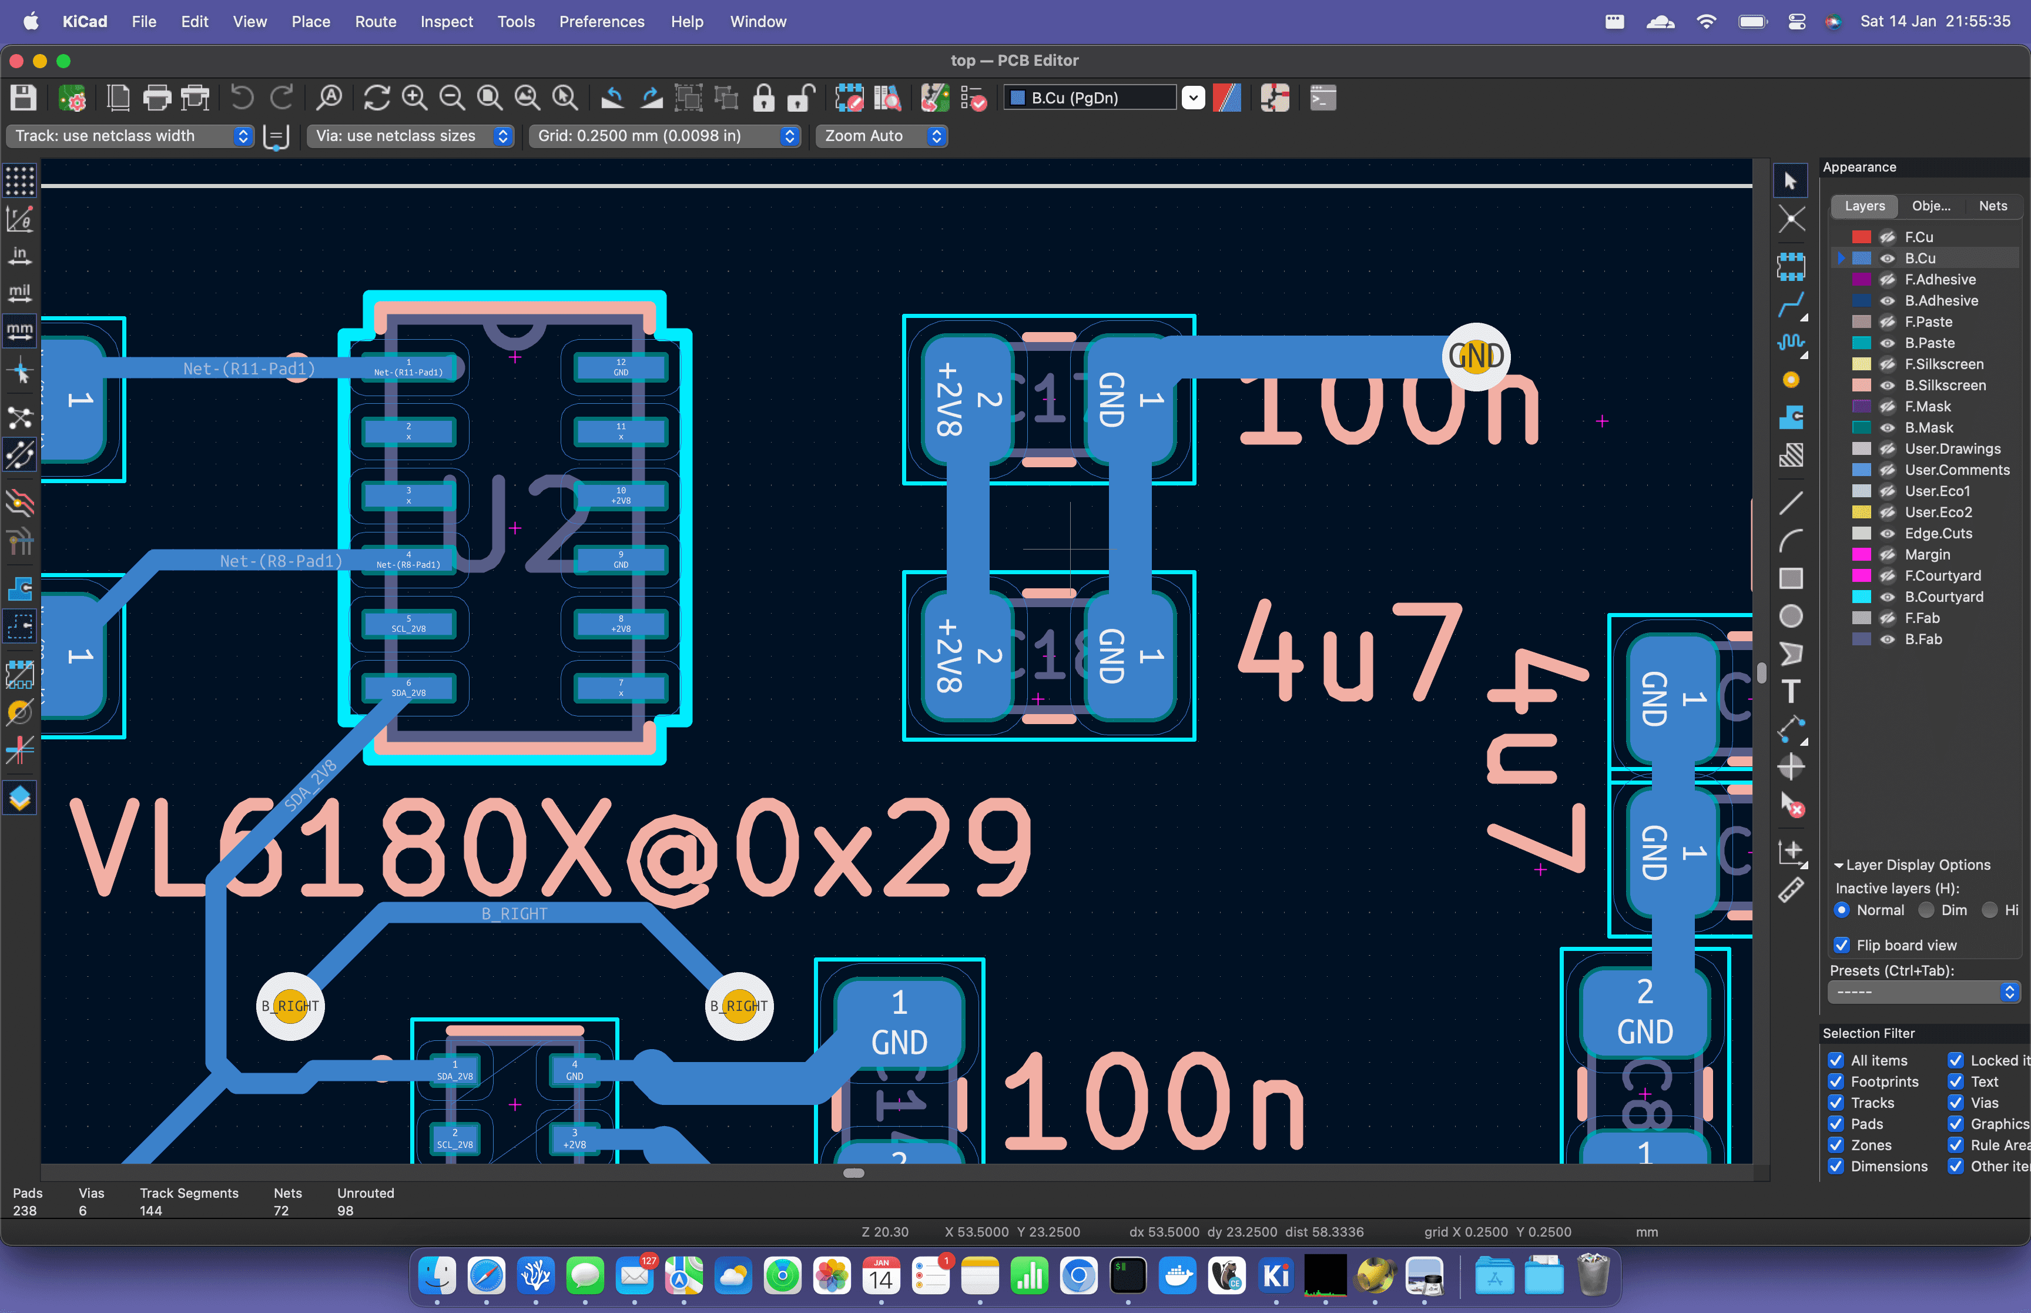Viewport: 2031px width, 1313px height.
Task: Click the Zoom in icon
Action: [x=415, y=98]
